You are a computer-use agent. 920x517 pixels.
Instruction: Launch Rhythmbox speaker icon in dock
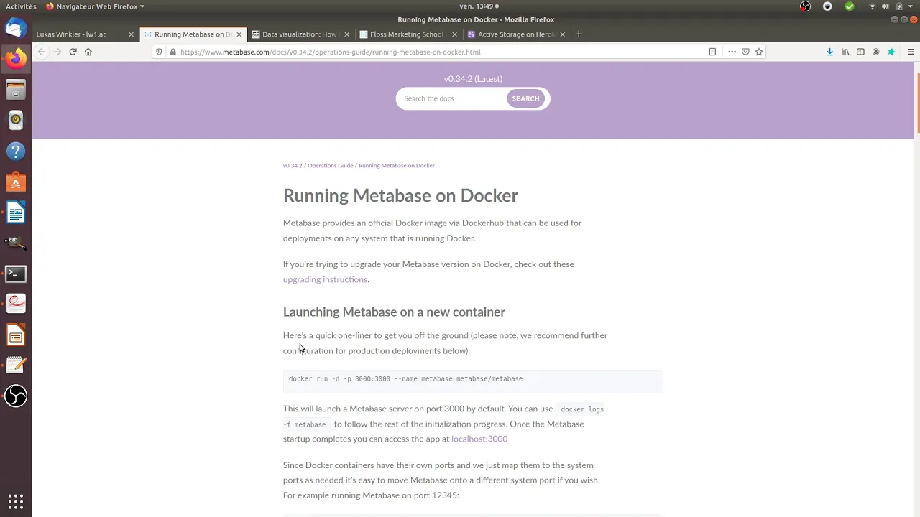[x=16, y=120]
